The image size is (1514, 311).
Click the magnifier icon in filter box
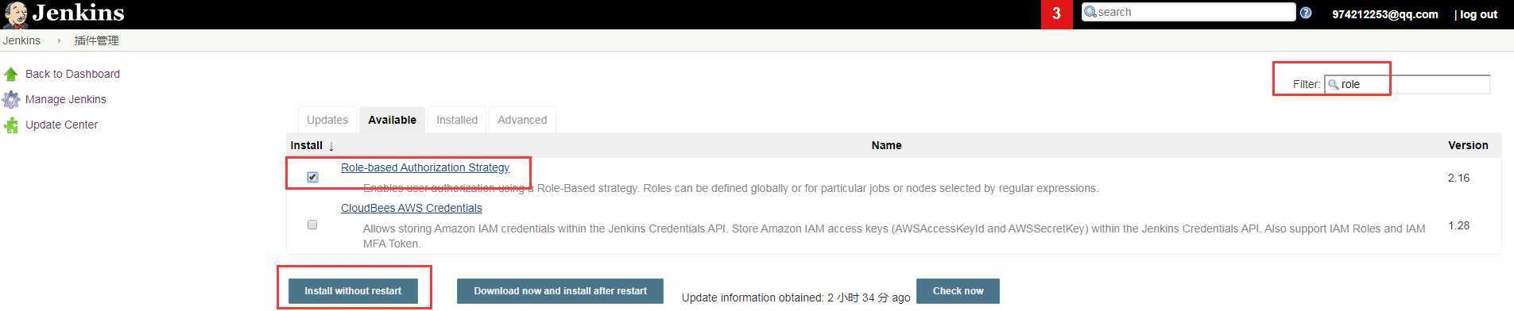(1334, 84)
